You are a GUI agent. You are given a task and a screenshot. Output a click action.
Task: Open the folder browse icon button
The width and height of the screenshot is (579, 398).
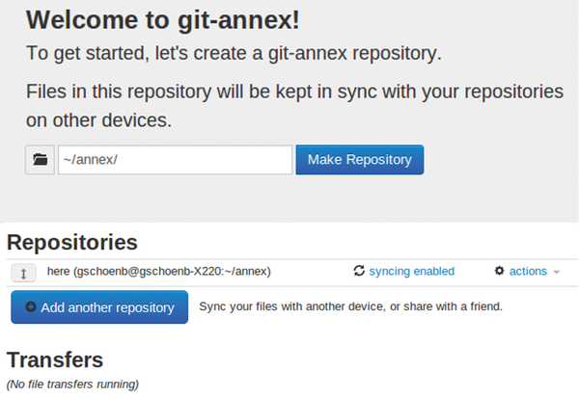click(x=40, y=160)
